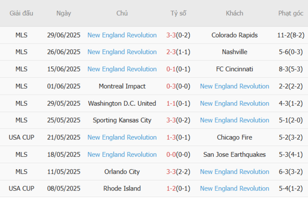Click the 0-0 score of San Jose match
Viewport: 308px width, 198px height.
(171, 154)
